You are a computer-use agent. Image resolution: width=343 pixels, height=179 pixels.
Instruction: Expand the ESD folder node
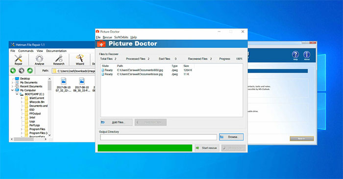pyautogui.click(x=22, y=110)
